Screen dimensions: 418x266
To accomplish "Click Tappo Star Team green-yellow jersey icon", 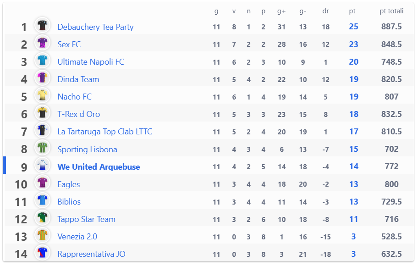I will click(x=42, y=218).
